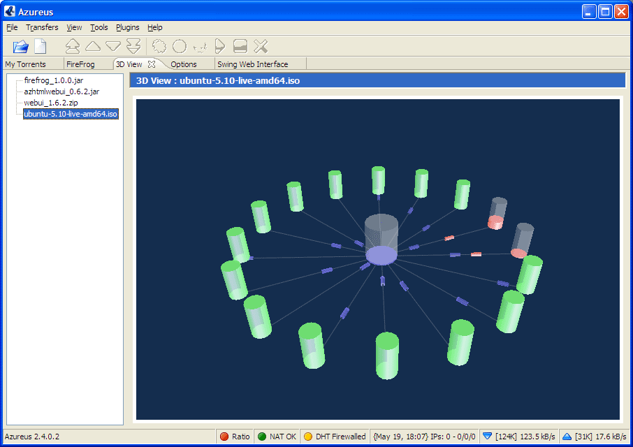Click the stop torrent square icon
Screen dimensions: 633x447
tap(240, 46)
